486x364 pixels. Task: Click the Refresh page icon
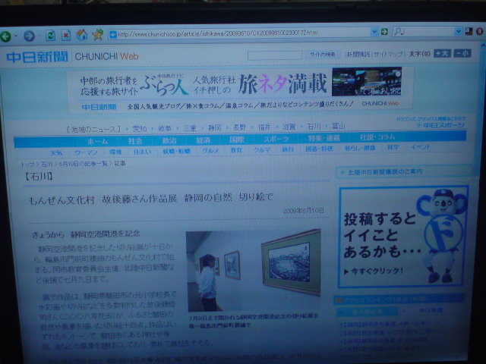(x=50, y=36)
